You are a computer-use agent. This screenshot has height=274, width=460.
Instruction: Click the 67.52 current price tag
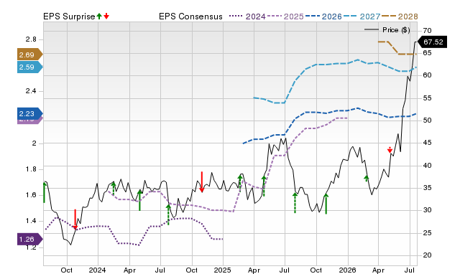(432, 42)
